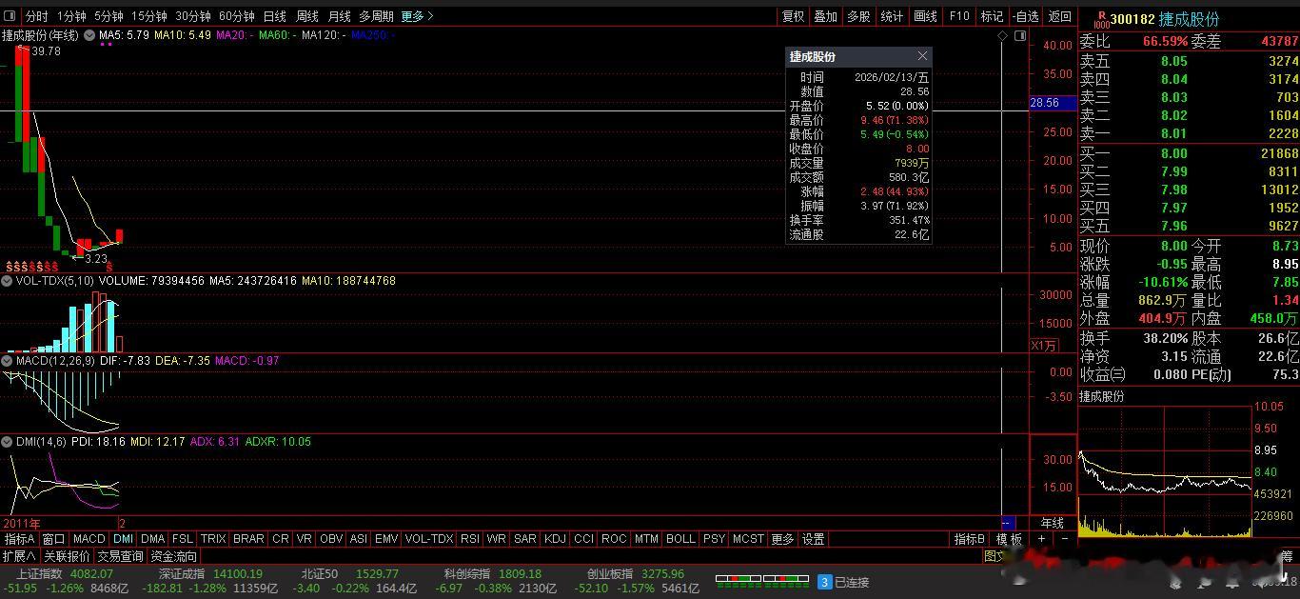Select the 指标B indicator group
The width and height of the screenshot is (1300, 599).
tap(970, 539)
